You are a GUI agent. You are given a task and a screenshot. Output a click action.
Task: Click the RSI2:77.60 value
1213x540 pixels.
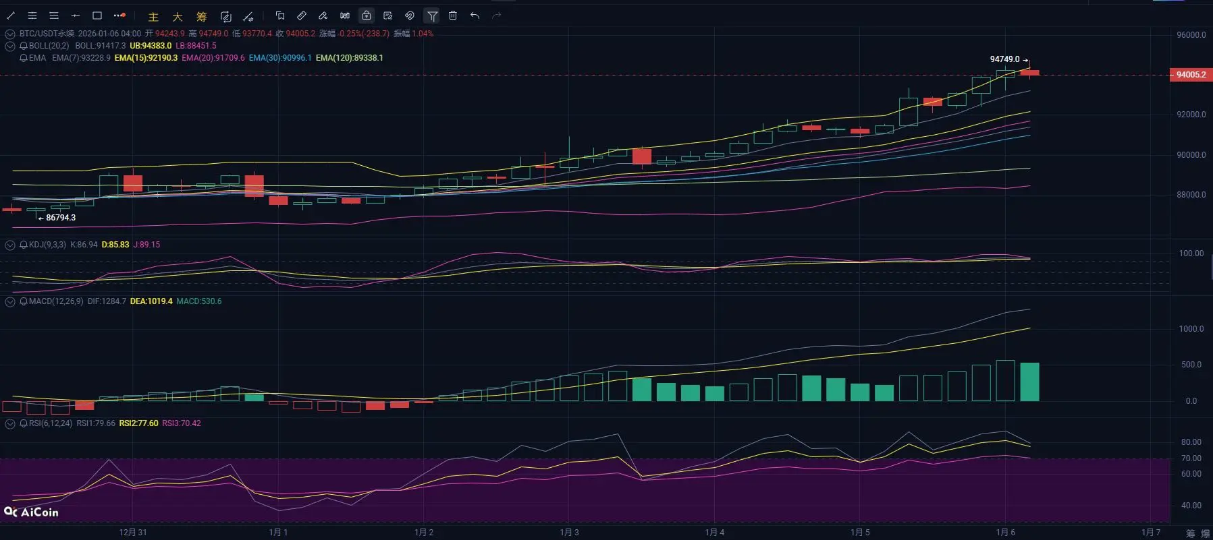(x=138, y=423)
